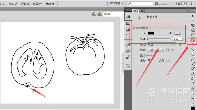This screenshot has height=110, width=197.
Task: Click the 尖角 miter value 3.00
Action: [168, 61]
